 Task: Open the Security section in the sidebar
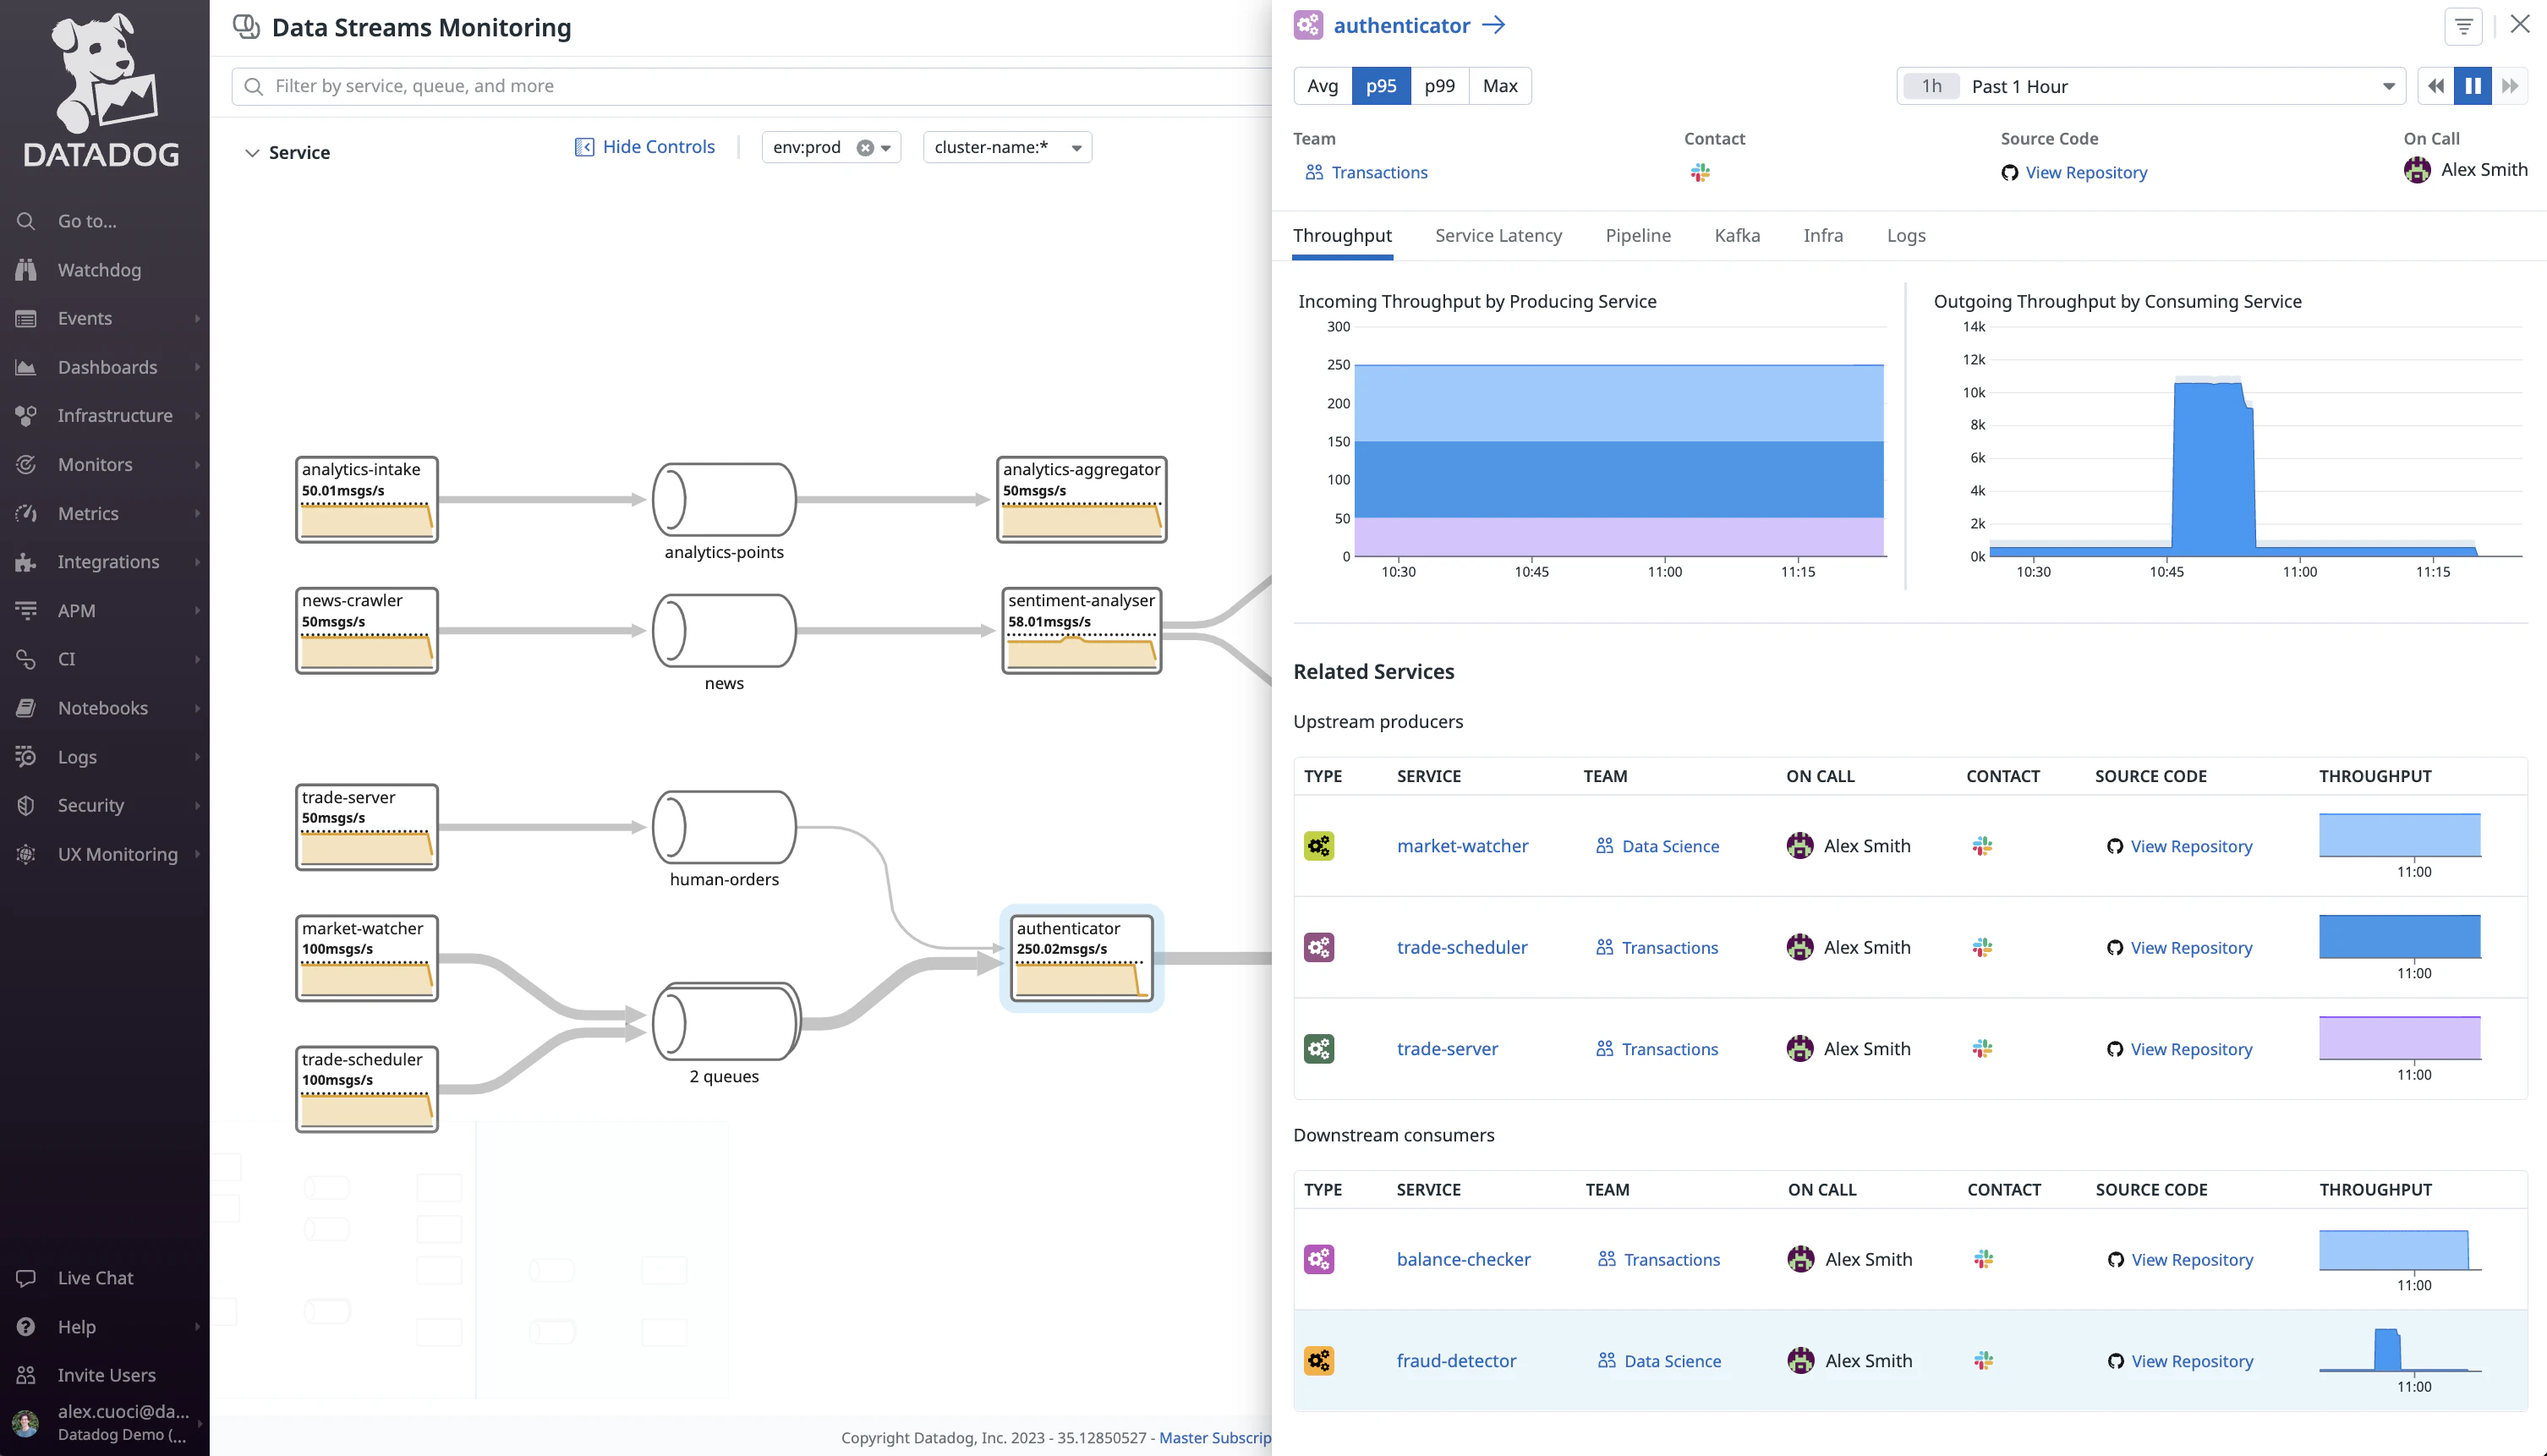(x=90, y=805)
